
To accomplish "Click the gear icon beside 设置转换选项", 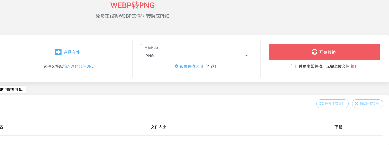I will pos(176,66).
